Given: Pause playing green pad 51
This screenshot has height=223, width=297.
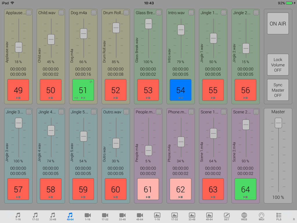Looking at the screenshot, I should tap(83, 90).
